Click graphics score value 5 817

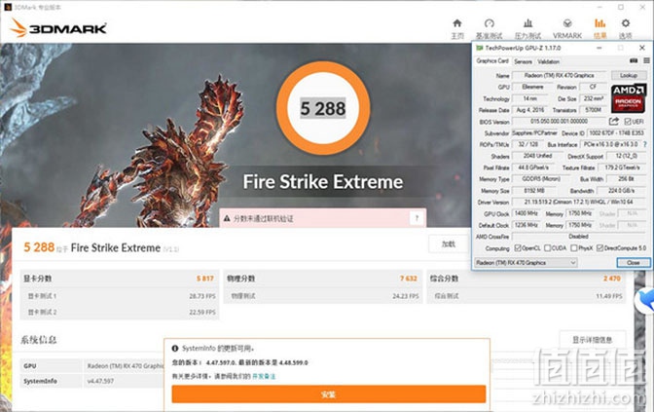pyautogui.click(x=205, y=279)
